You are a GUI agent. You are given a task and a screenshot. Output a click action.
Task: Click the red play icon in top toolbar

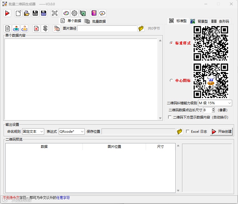[x=7, y=13]
